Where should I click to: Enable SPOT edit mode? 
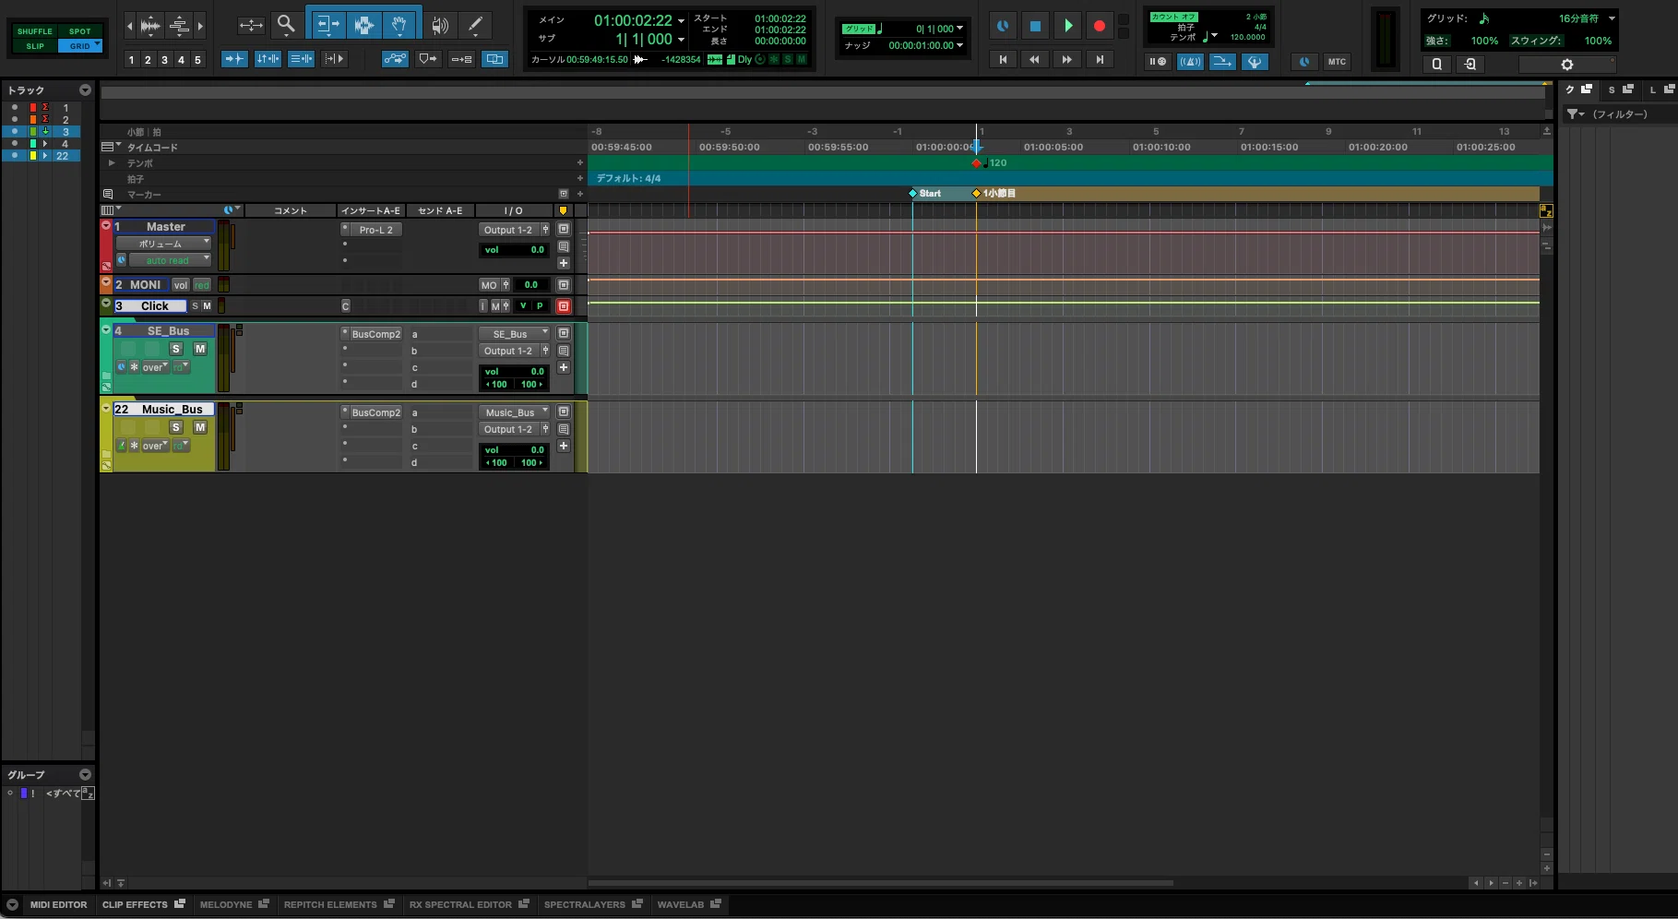tap(80, 31)
